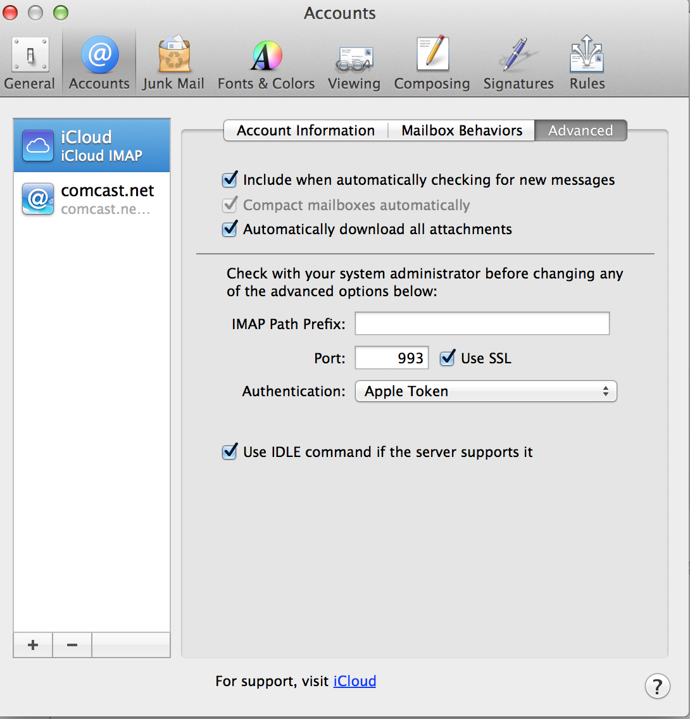Switch to Mailbox Behaviors tab
The width and height of the screenshot is (690, 719).
pyautogui.click(x=461, y=130)
